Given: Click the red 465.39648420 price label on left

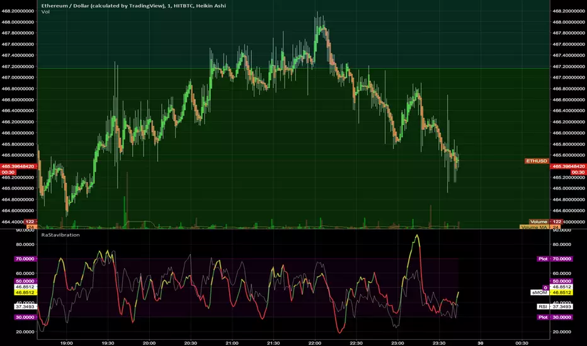Looking at the screenshot, I should [x=19, y=166].
